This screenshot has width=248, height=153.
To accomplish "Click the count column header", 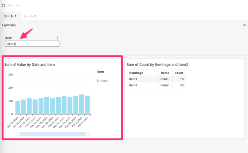I will coord(179,73).
